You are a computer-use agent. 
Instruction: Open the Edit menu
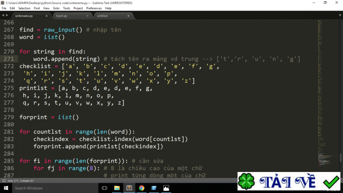(12, 8)
